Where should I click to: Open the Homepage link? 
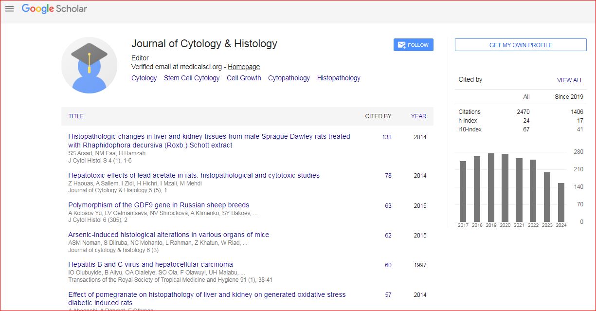pos(244,67)
